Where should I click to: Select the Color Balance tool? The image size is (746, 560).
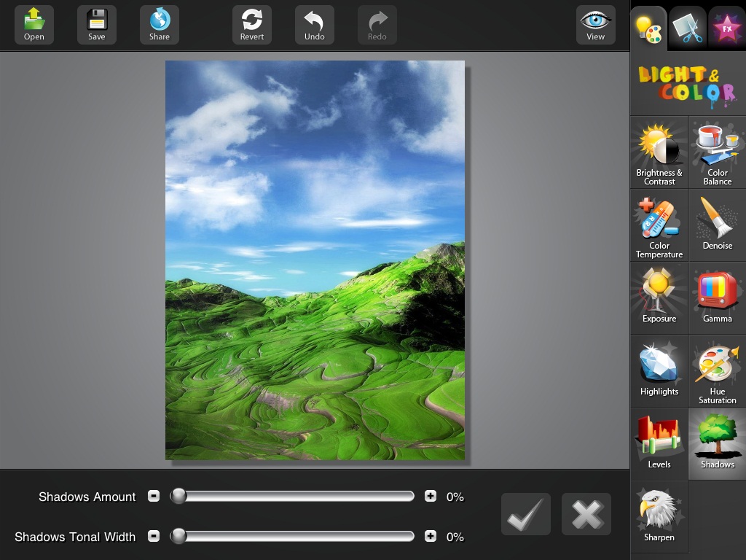point(717,152)
